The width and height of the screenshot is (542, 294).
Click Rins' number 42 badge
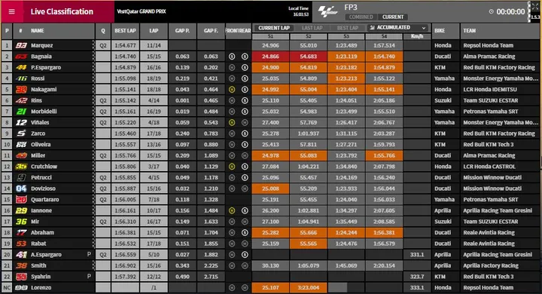coord(21,100)
